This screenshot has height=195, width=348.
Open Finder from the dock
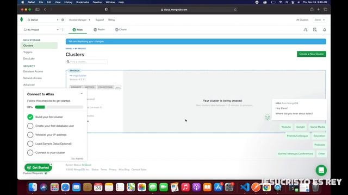tap(33, 187)
